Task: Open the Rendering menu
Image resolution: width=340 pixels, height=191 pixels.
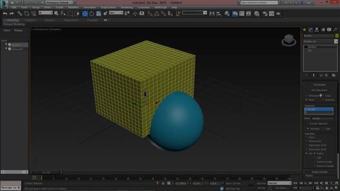Action: tap(127, 7)
